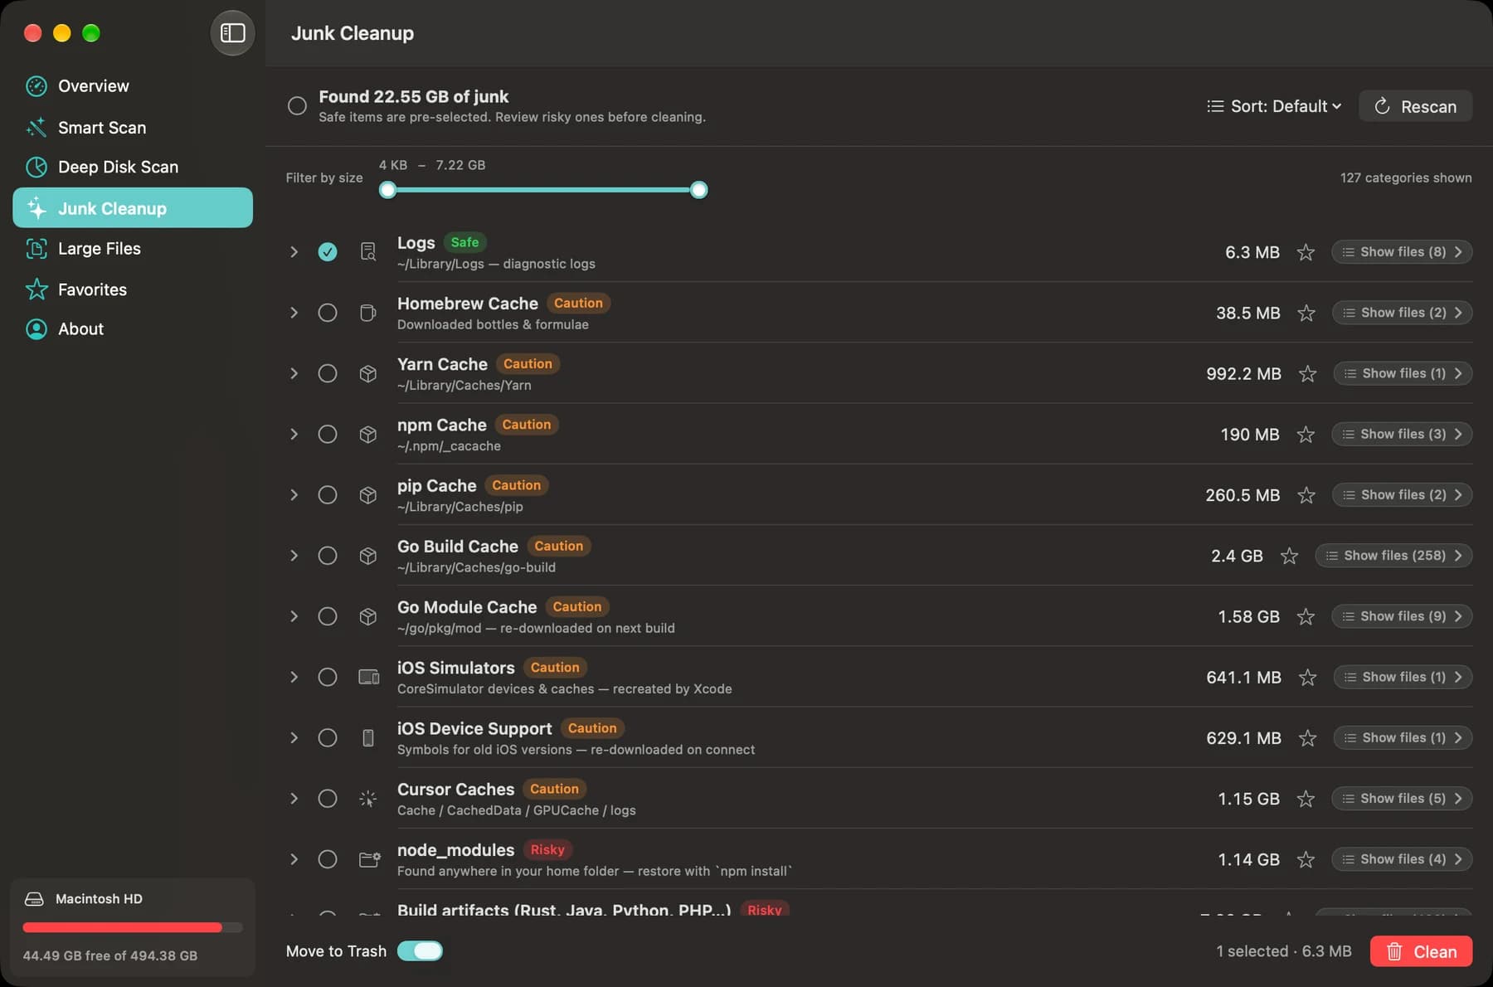
Task: Click the Logs document icon
Action: pyautogui.click(x=368, y=251)
